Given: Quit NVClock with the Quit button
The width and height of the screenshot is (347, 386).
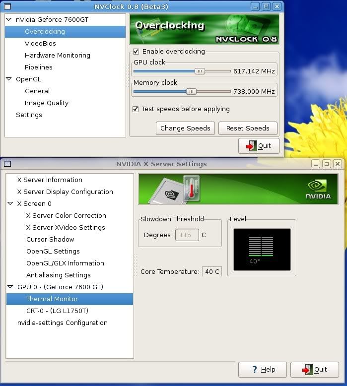Looking at the screenshot, I should [x=259, y=146].
